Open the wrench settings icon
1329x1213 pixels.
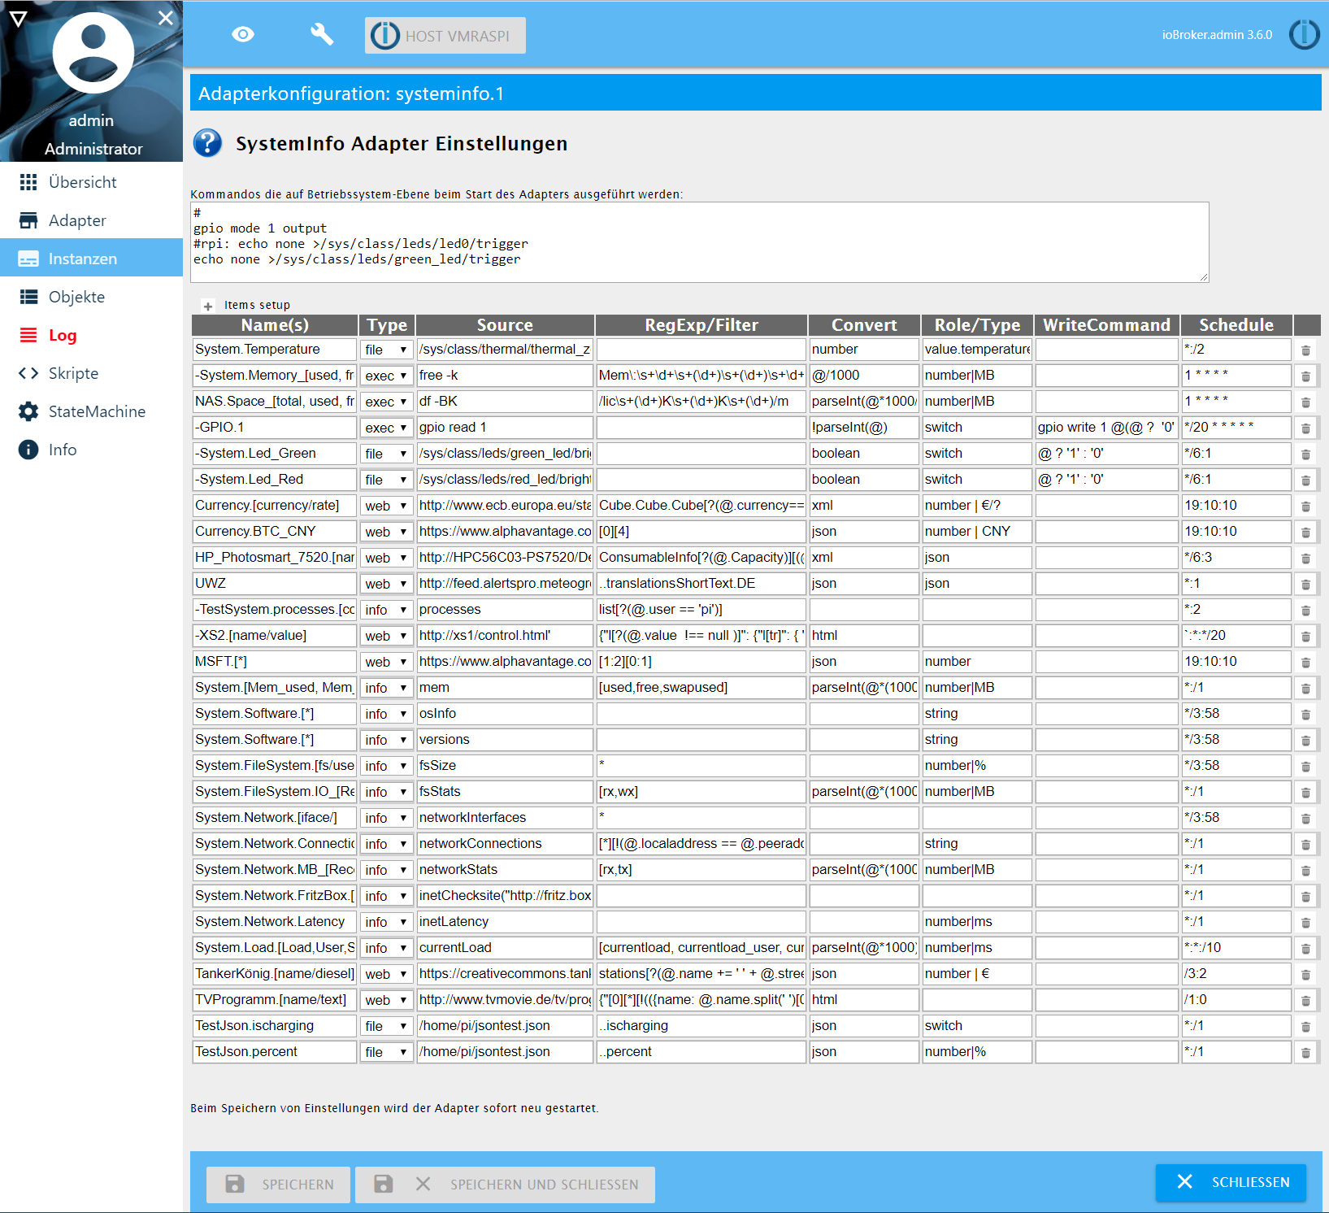point(322,34)
